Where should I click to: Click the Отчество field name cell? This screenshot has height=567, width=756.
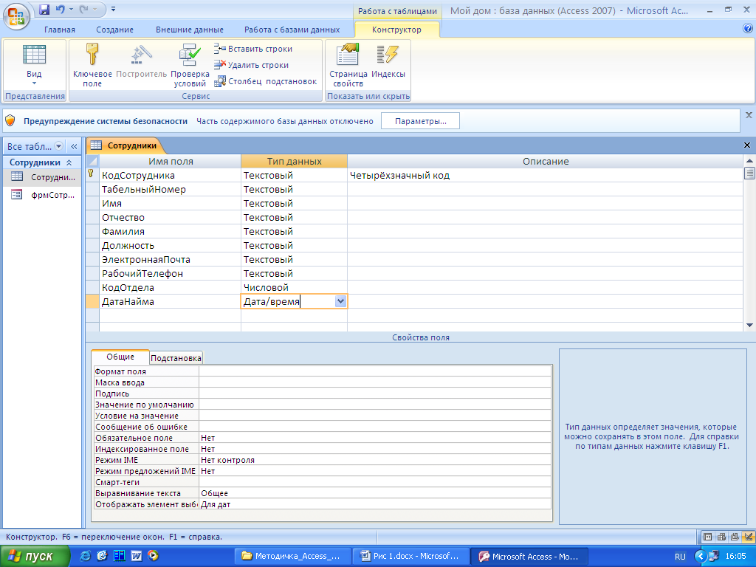coord(171,217)
